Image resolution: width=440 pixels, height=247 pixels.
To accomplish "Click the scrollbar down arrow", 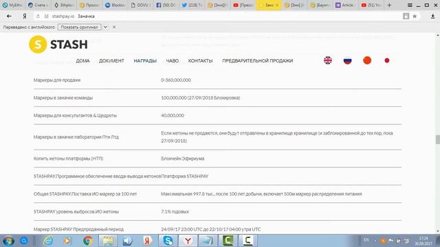I will tap(438, 232).
